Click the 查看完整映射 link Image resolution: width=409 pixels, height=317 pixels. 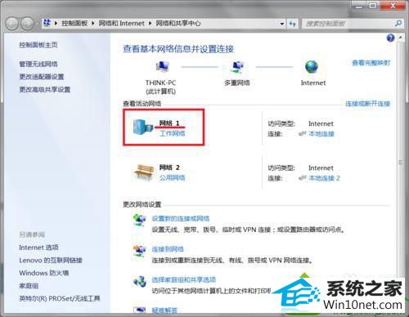(x=371, y=63)
